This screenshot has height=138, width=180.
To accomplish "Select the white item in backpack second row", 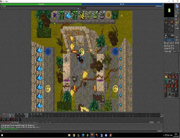I will pyautogui.click(x=173, y=81).
